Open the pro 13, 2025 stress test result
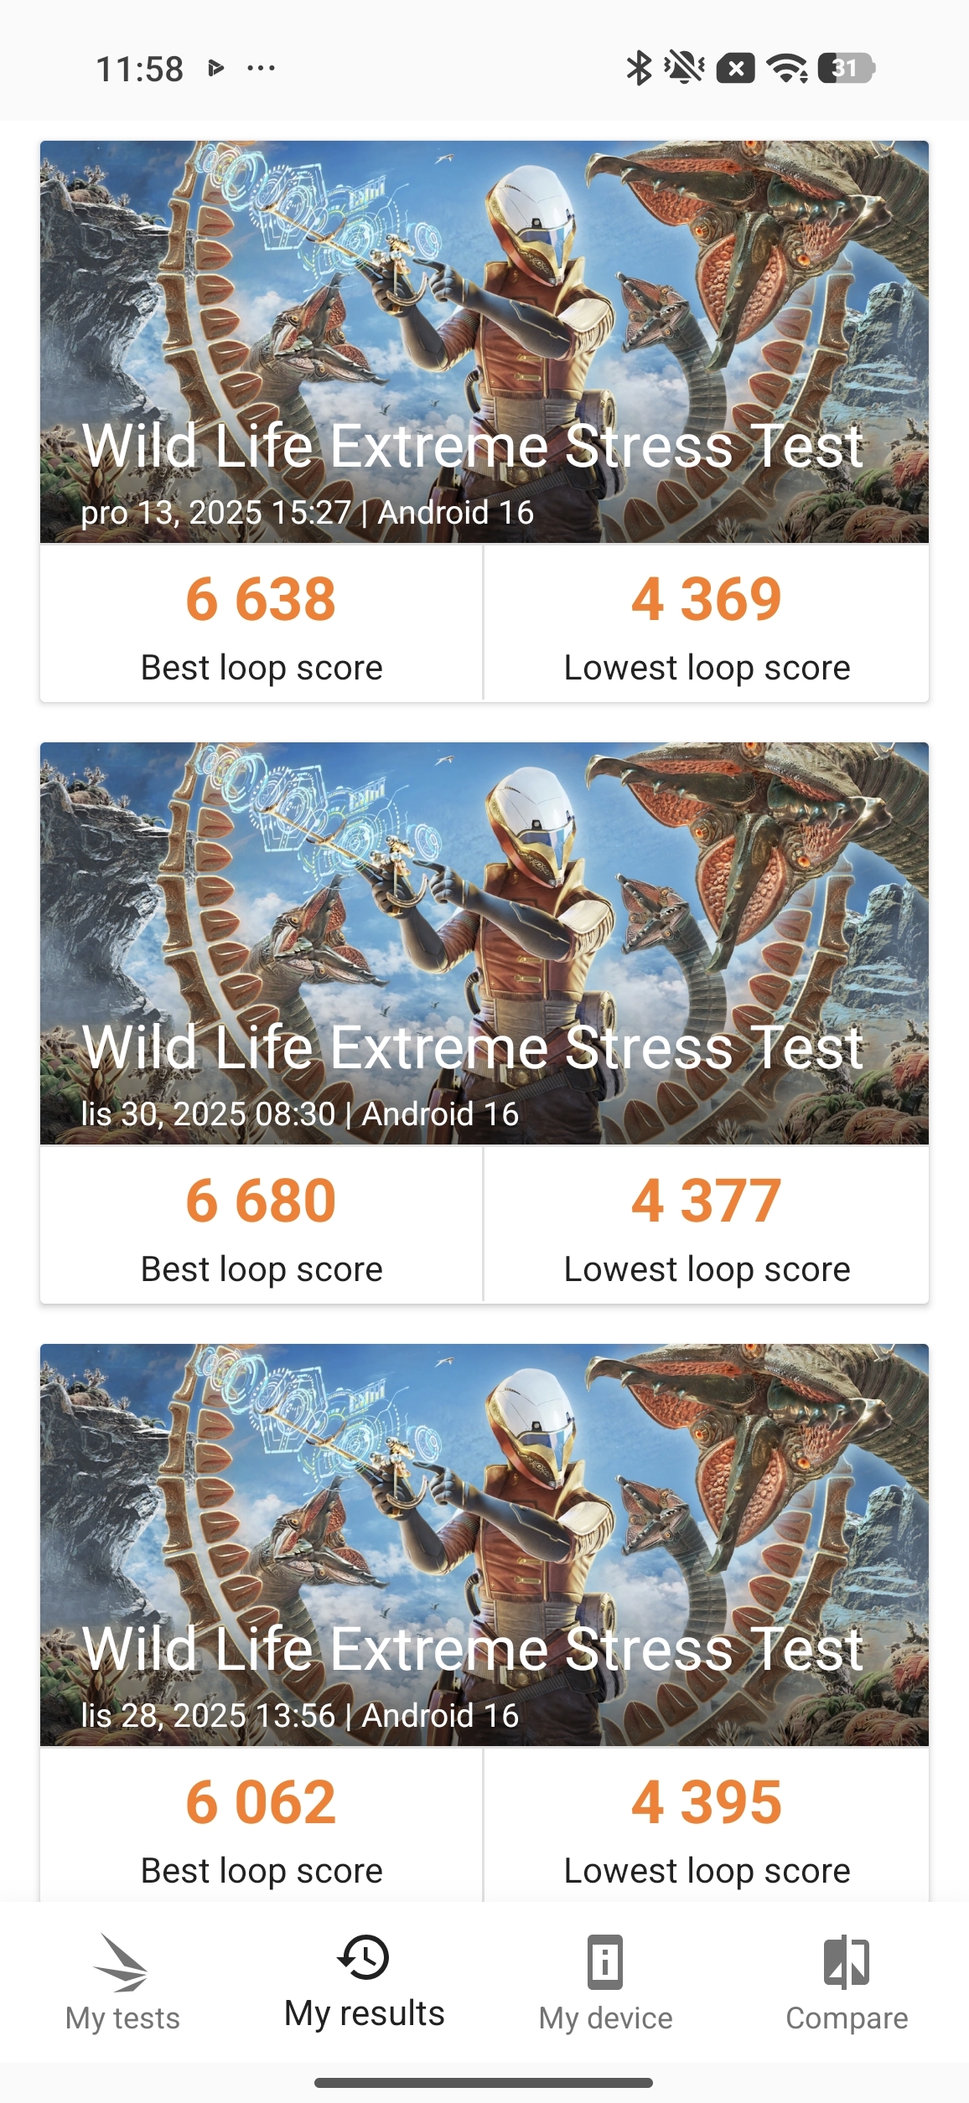The image size is (969, 2103). click(484, 342)
